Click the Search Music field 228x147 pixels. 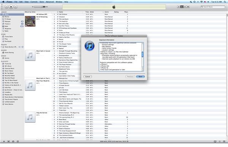click(213, 7)
